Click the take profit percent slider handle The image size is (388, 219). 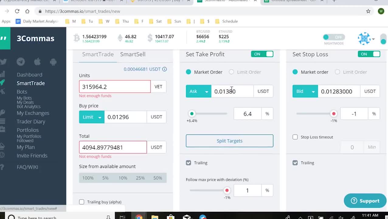[192, 114]
